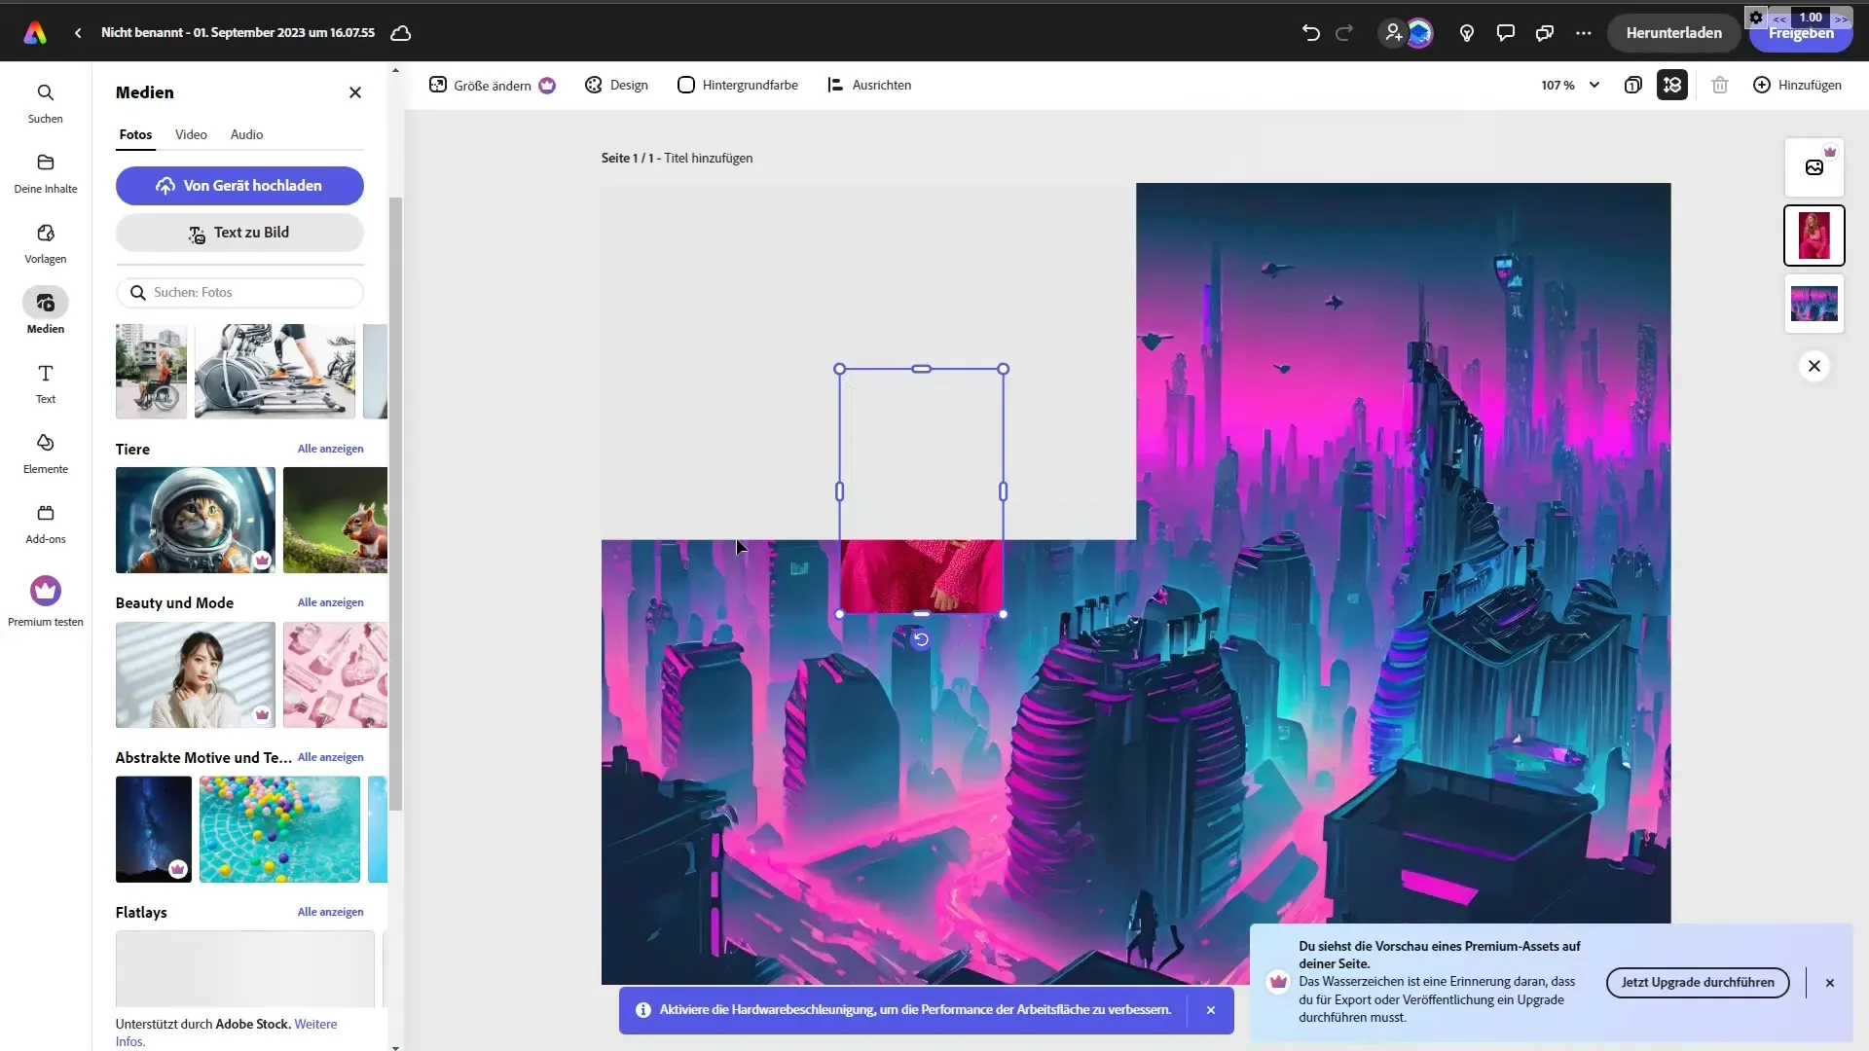
Task: Switch to the Audio tab
Action: (246, 134)
